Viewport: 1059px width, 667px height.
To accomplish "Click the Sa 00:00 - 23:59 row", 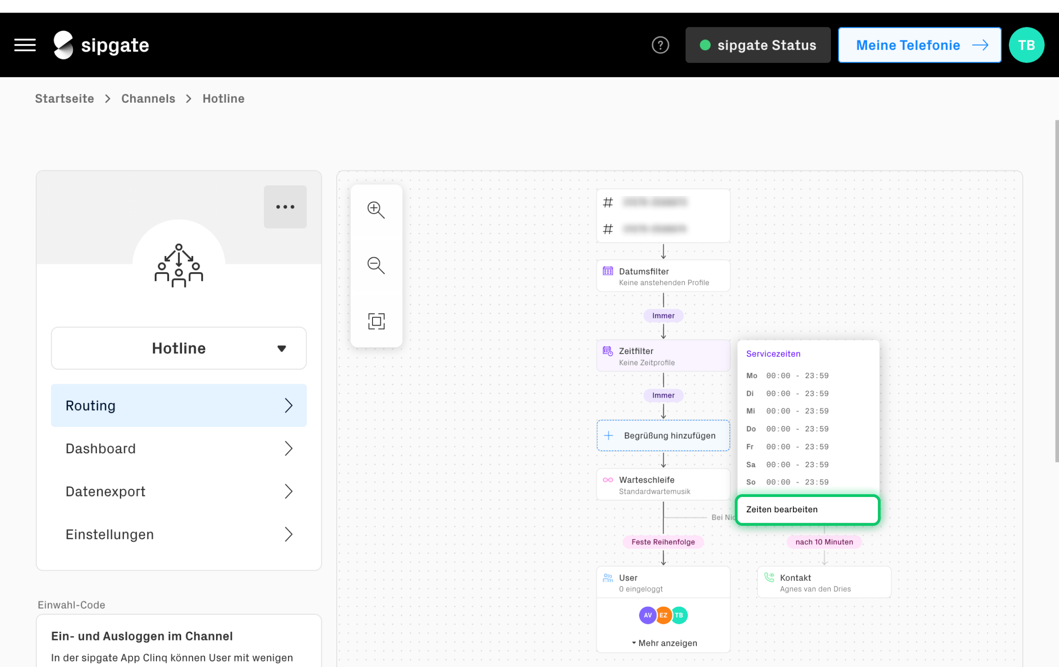I will pyautogui.click(x=787, y=464).
